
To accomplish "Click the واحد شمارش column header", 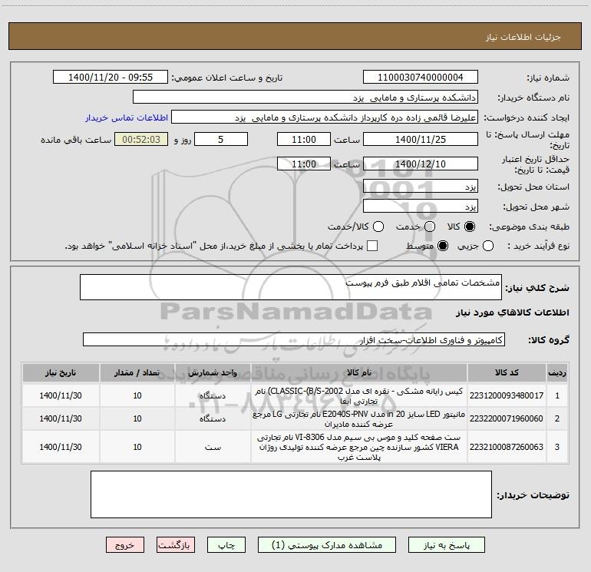I will tap(213, 372).
